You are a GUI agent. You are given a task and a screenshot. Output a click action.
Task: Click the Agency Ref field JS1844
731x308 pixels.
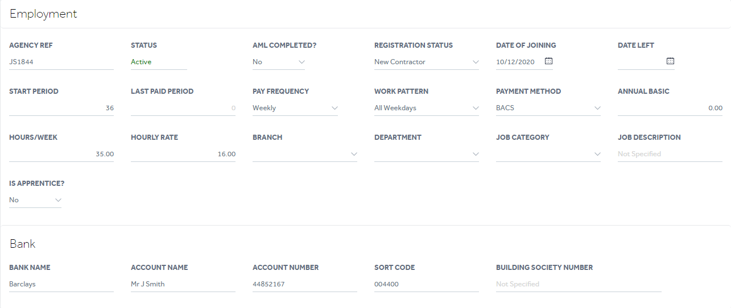click(61, 62)
